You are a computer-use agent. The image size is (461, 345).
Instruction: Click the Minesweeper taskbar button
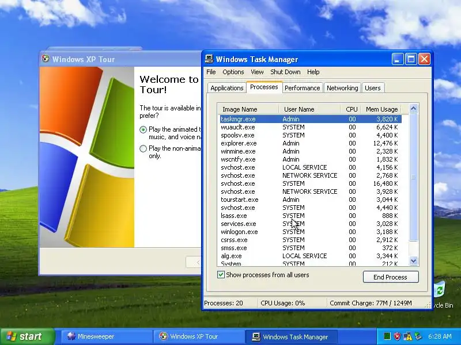click(x=107, y=336)
